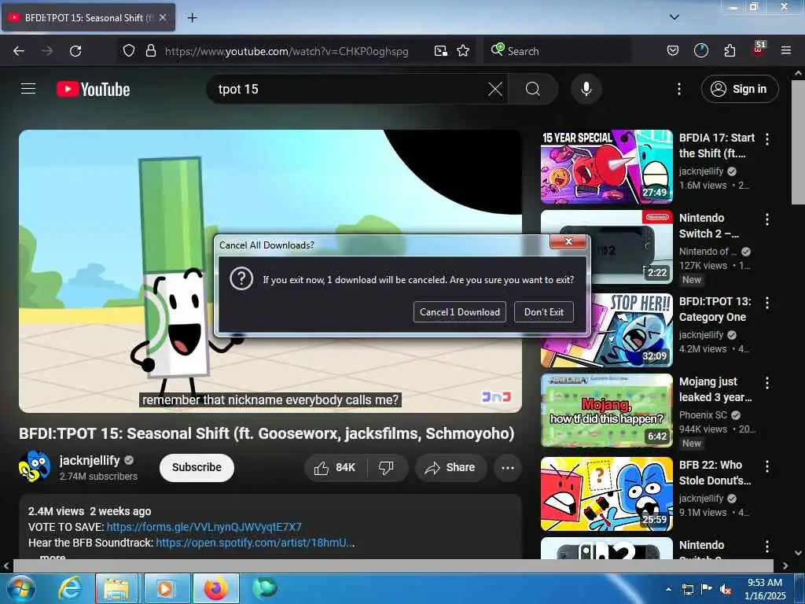
Task: Open Pocket save icon
Action: coord(673,51)
